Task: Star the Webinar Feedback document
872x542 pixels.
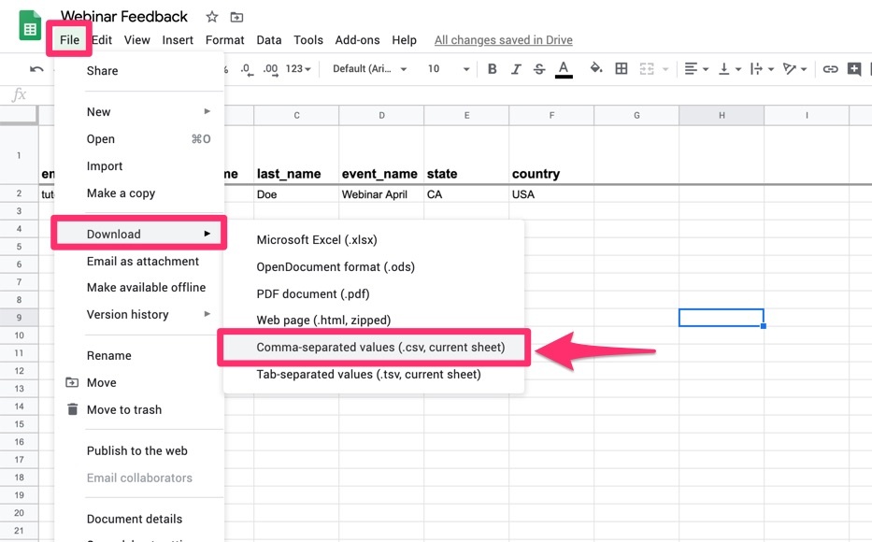Action: pyautogui.click(x=212, y=17)
